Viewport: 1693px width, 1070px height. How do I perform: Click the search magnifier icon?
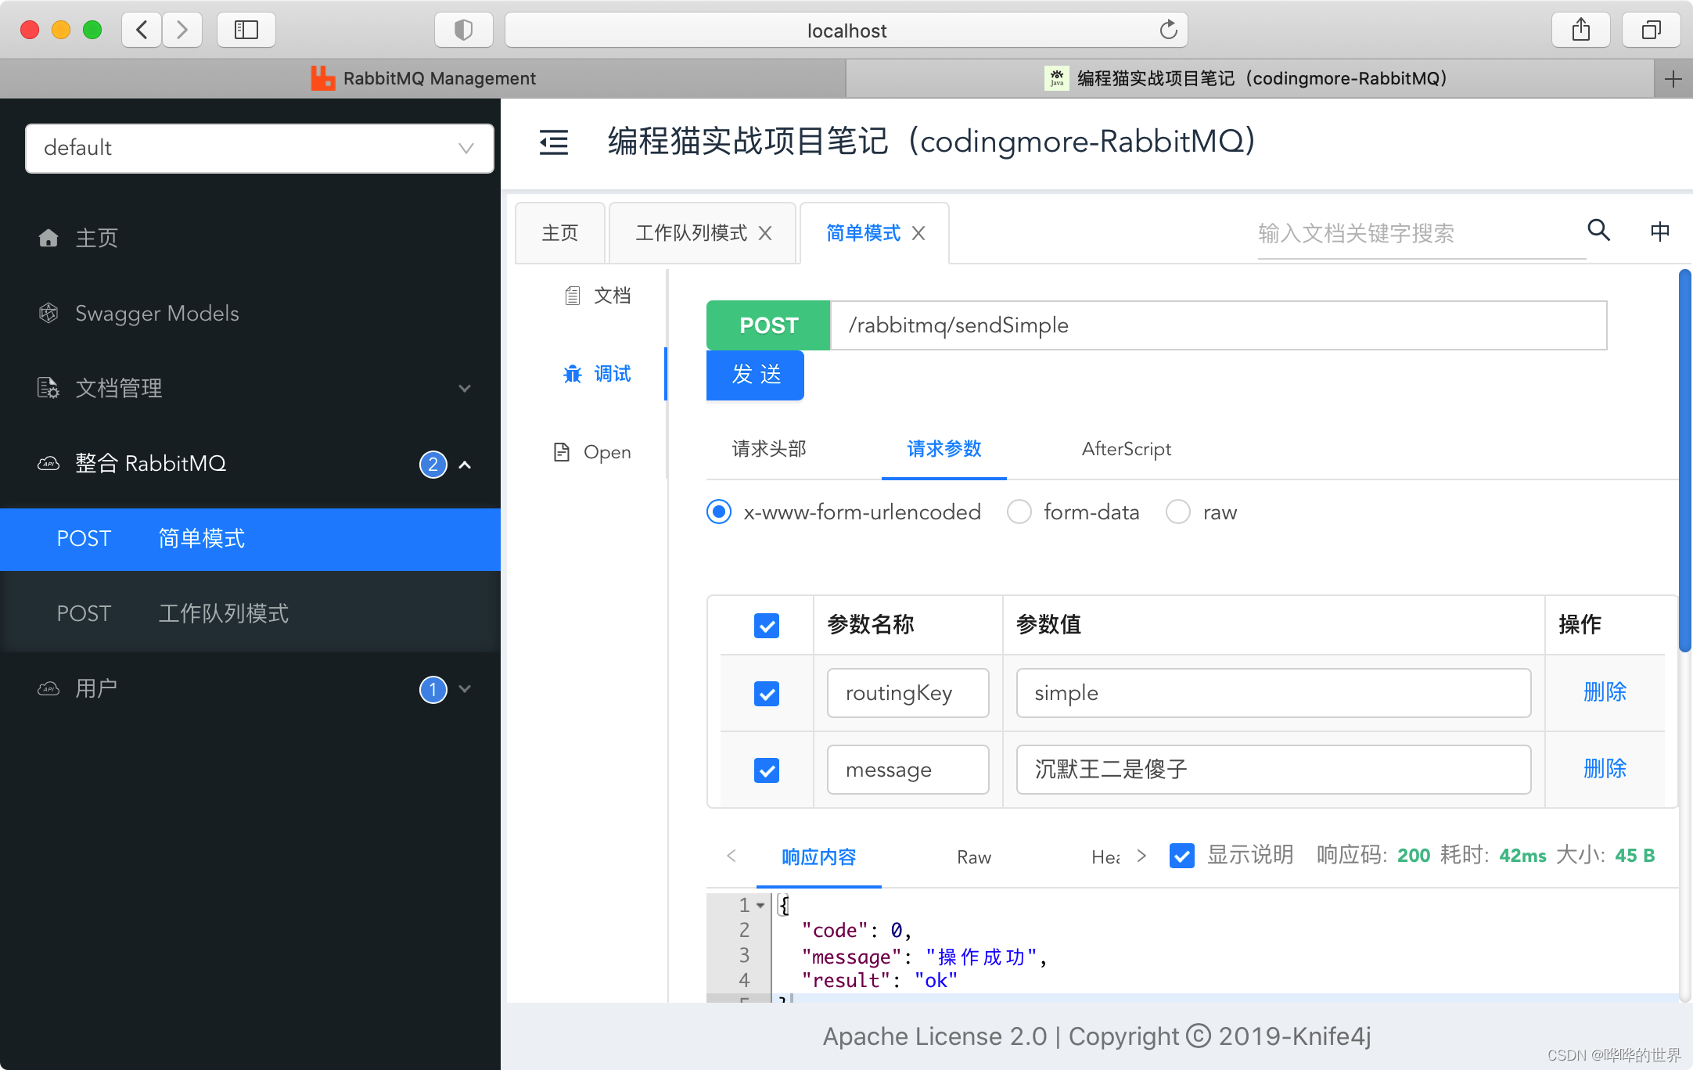pos(1598,230)
